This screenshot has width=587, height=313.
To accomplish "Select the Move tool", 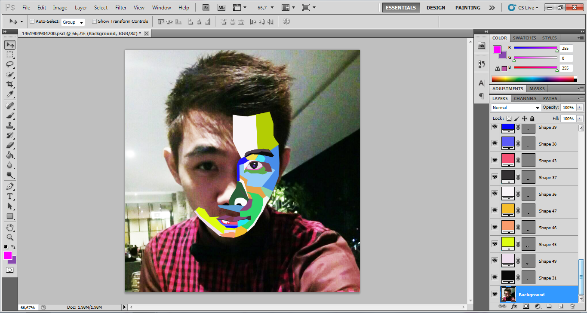I will (x=9, y=45).
